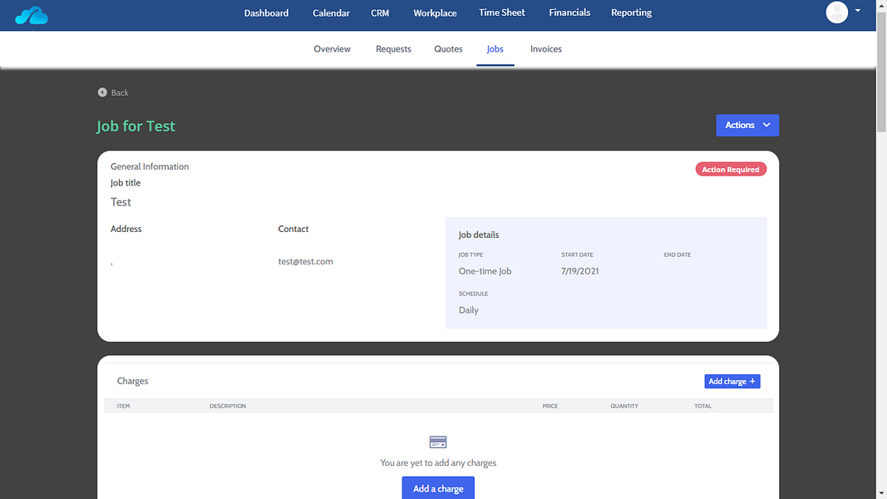Open the Time Sheet section
The width and height of the screenshot is (887, 499).
point(502,12)
